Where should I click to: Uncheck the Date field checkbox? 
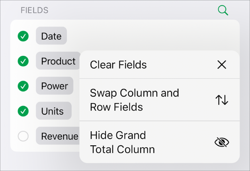23,36
